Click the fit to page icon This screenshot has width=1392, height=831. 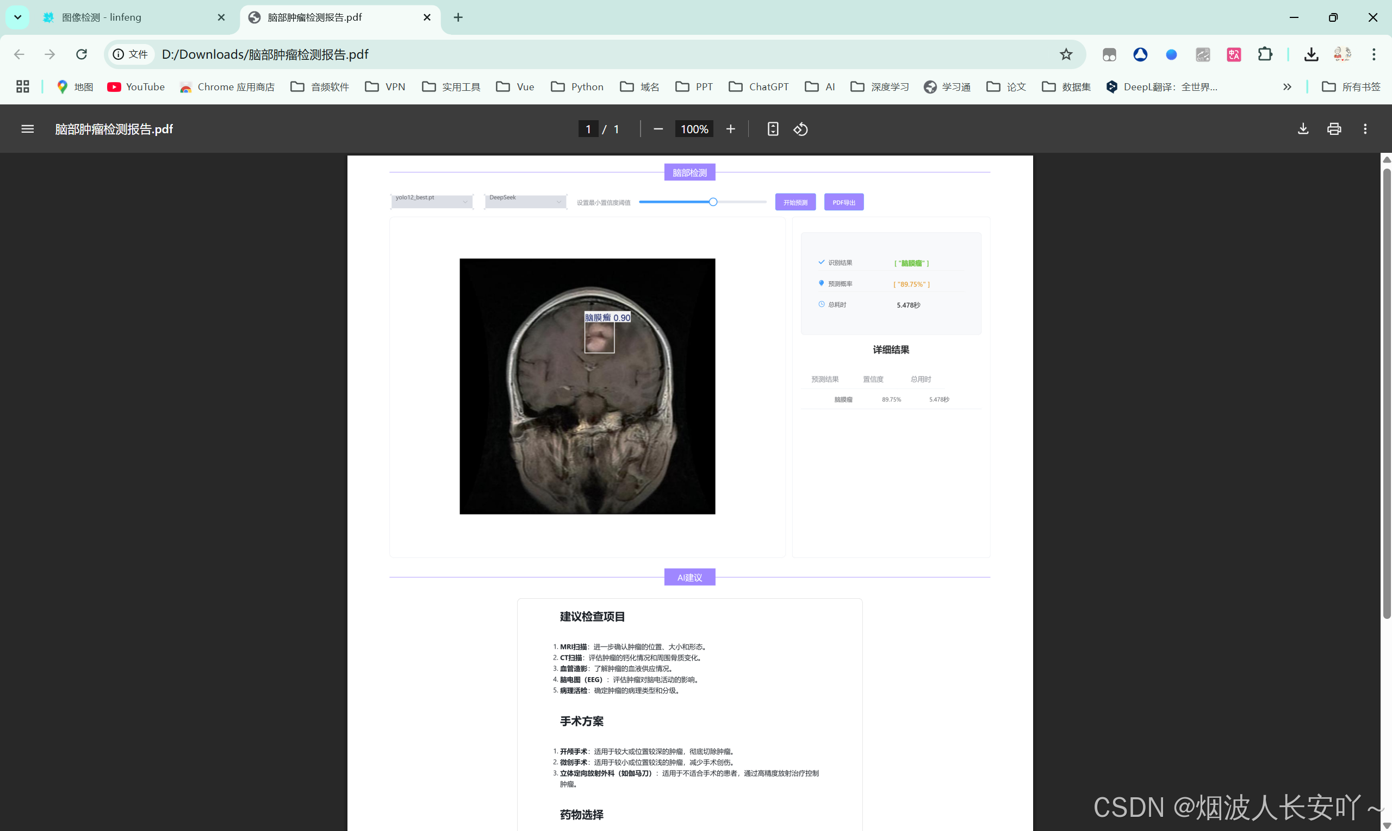[773, 129]
